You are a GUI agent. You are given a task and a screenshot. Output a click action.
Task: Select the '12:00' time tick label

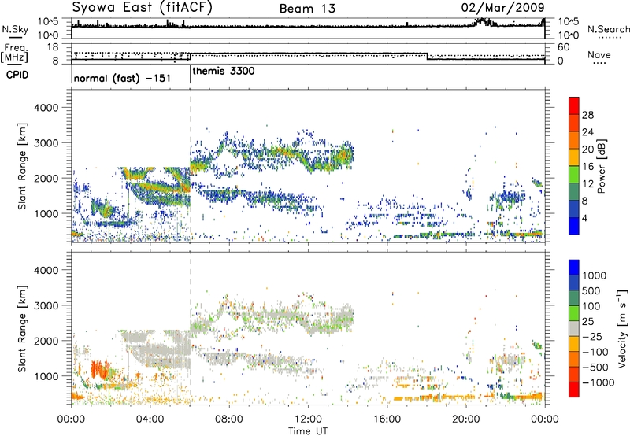pos(308,419)
